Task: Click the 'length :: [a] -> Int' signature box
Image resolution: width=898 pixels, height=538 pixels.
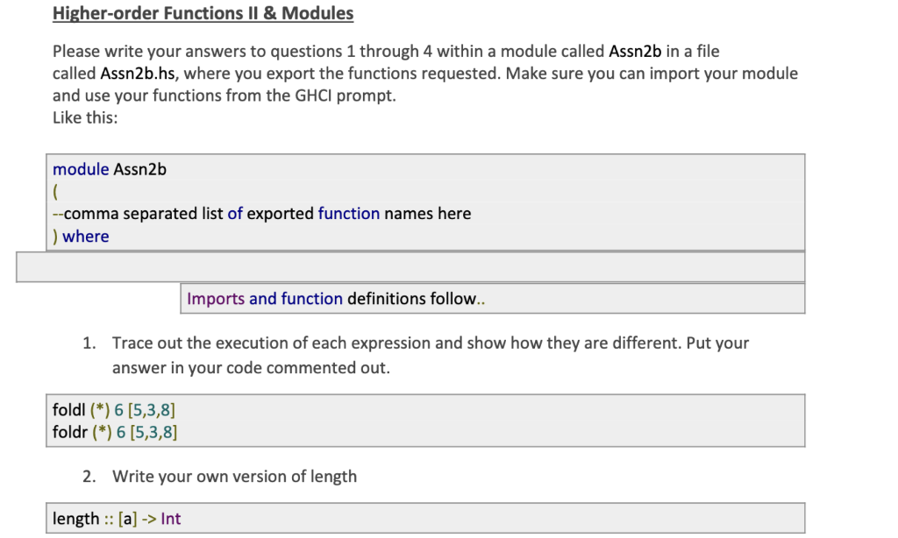Action: coord(117,519)
